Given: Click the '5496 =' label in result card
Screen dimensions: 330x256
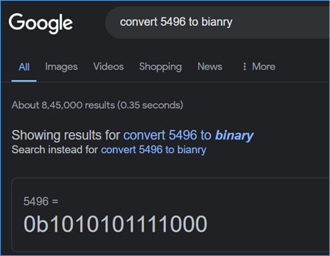Looking at the screenshot, I should pos(40,201).
